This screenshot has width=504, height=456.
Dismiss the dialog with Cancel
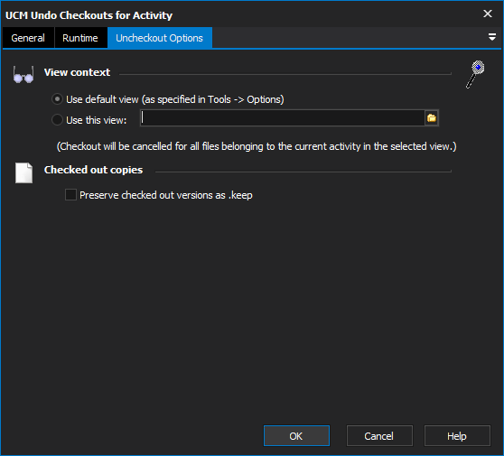[379, 436]
